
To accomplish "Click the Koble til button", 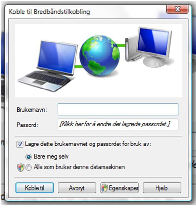I will [x=35, y=188].
